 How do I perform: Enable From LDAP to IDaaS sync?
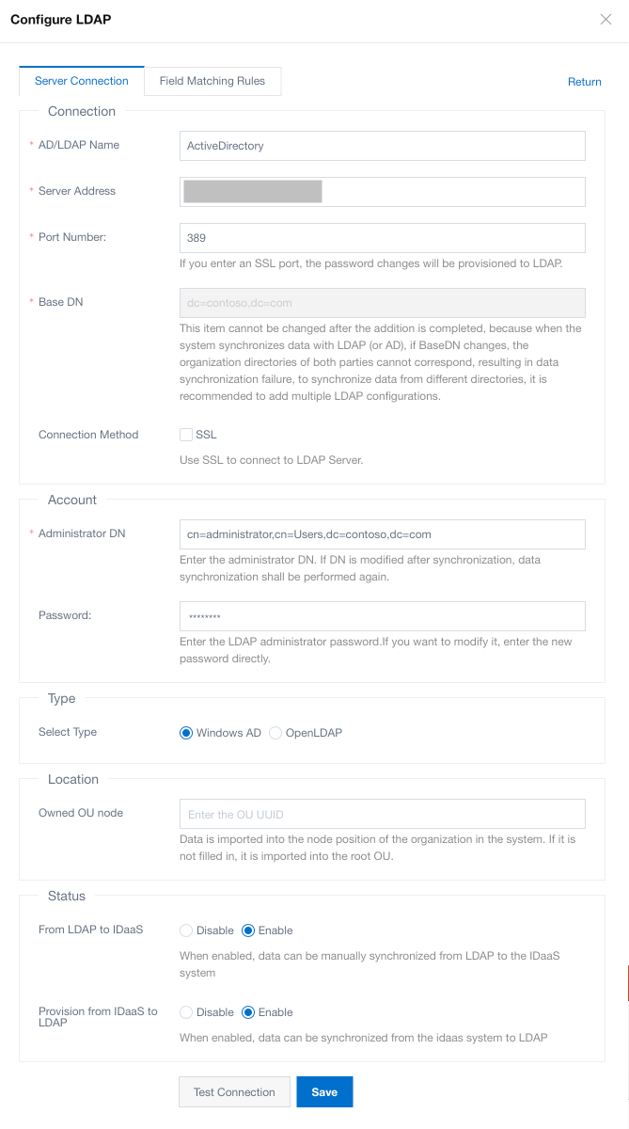tap(248, 930)
